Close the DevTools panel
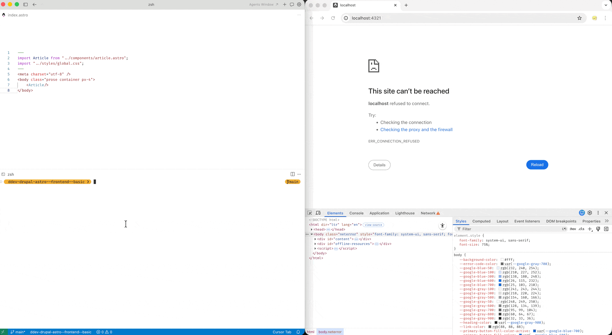Image resolution: width=612 pixels, height=335 pixels. 606,213
